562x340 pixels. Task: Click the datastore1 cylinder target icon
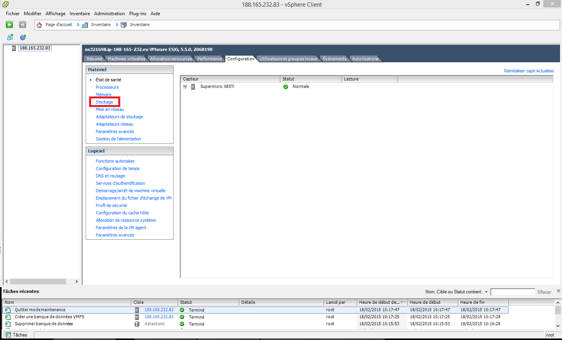click(137, 324)
